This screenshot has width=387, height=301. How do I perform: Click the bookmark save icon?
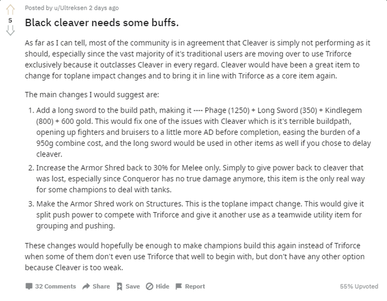(x=120, y=286)
